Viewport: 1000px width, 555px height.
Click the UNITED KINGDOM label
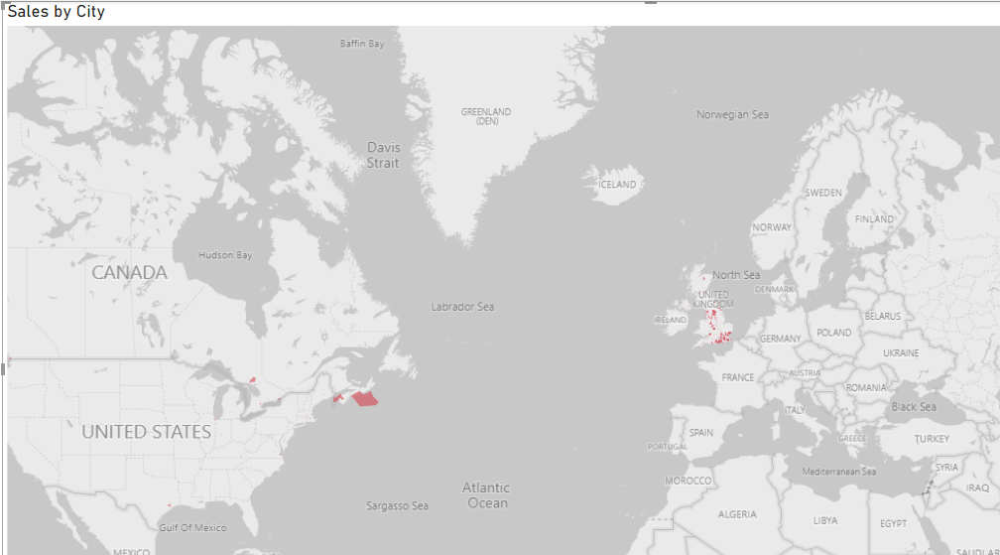click(x=713, y=300)
